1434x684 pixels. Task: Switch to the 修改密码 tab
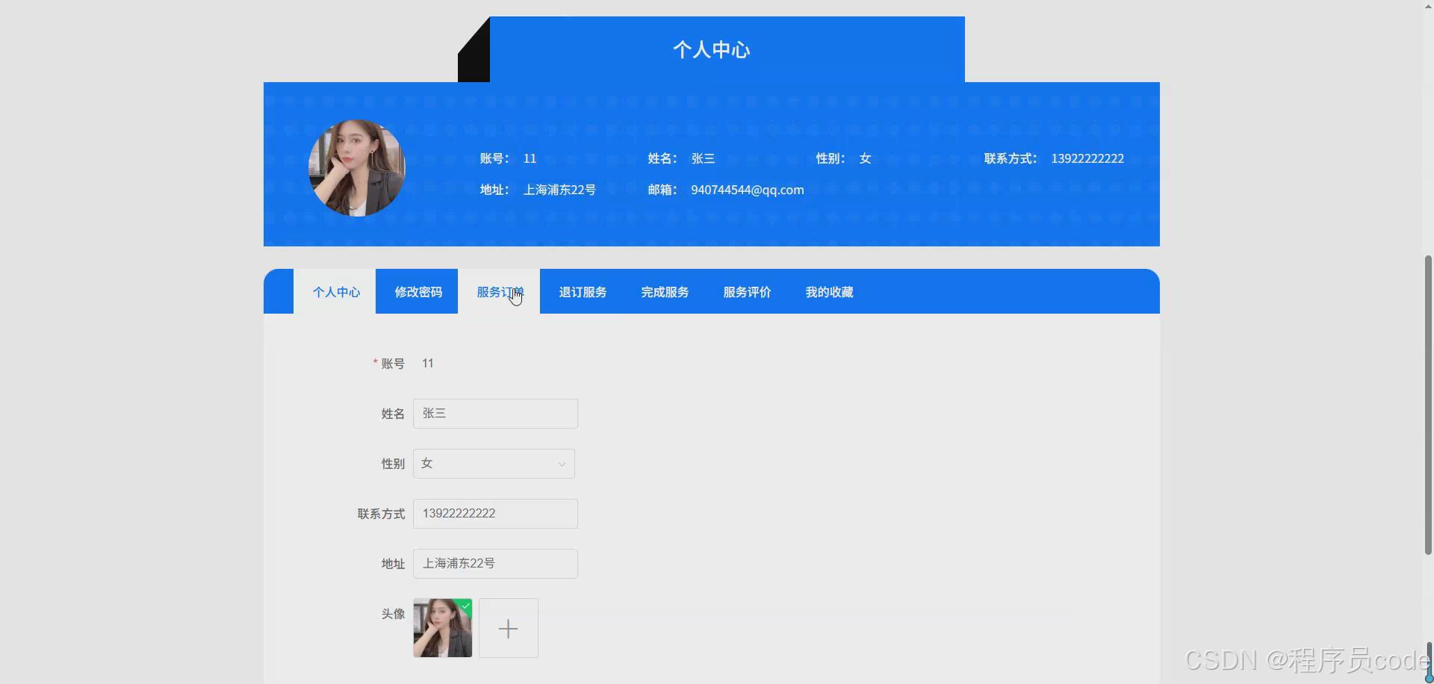point(416,292)
